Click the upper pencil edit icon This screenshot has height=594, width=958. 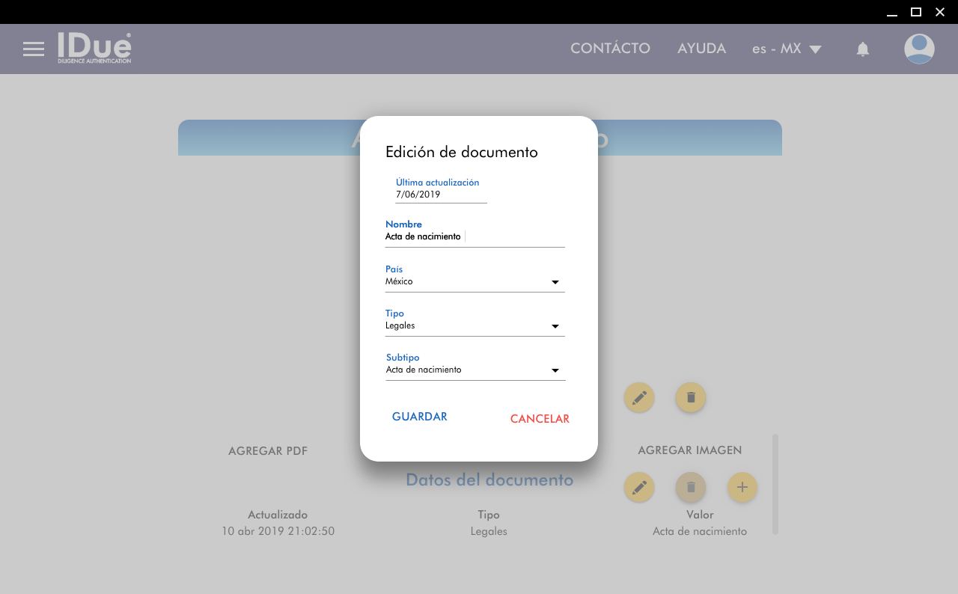tap(638, 397)
